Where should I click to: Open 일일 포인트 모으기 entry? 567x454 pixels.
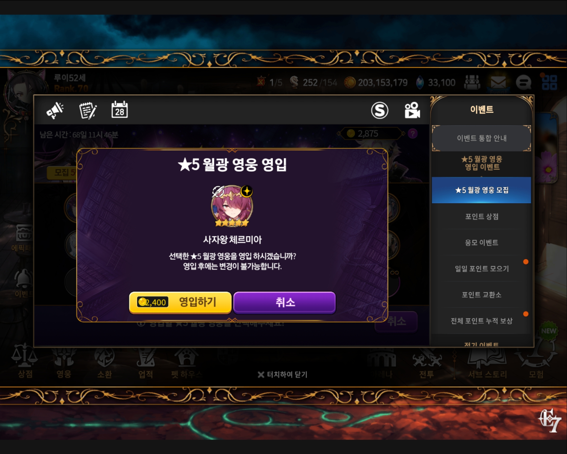[x=481, y=268]
